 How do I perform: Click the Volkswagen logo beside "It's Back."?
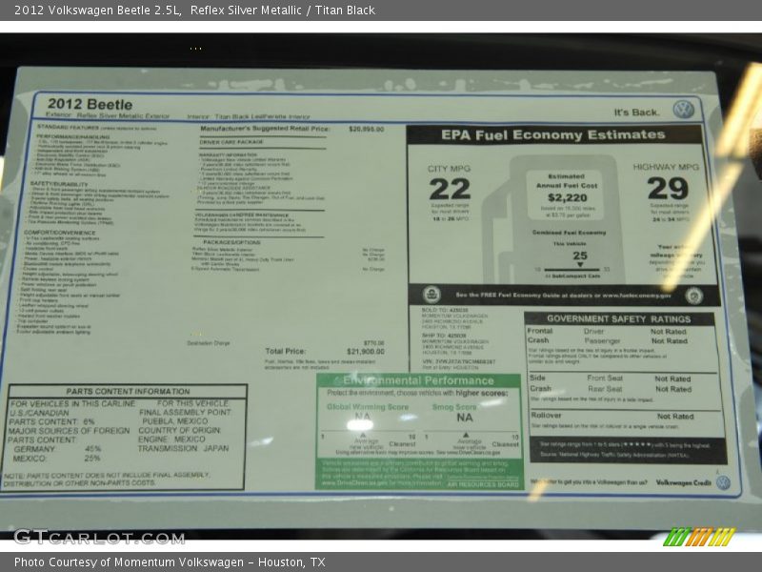683,109
